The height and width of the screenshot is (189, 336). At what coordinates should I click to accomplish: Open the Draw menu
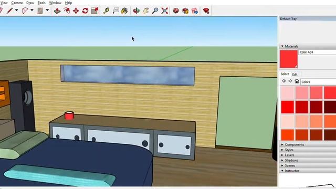point(30,3)
